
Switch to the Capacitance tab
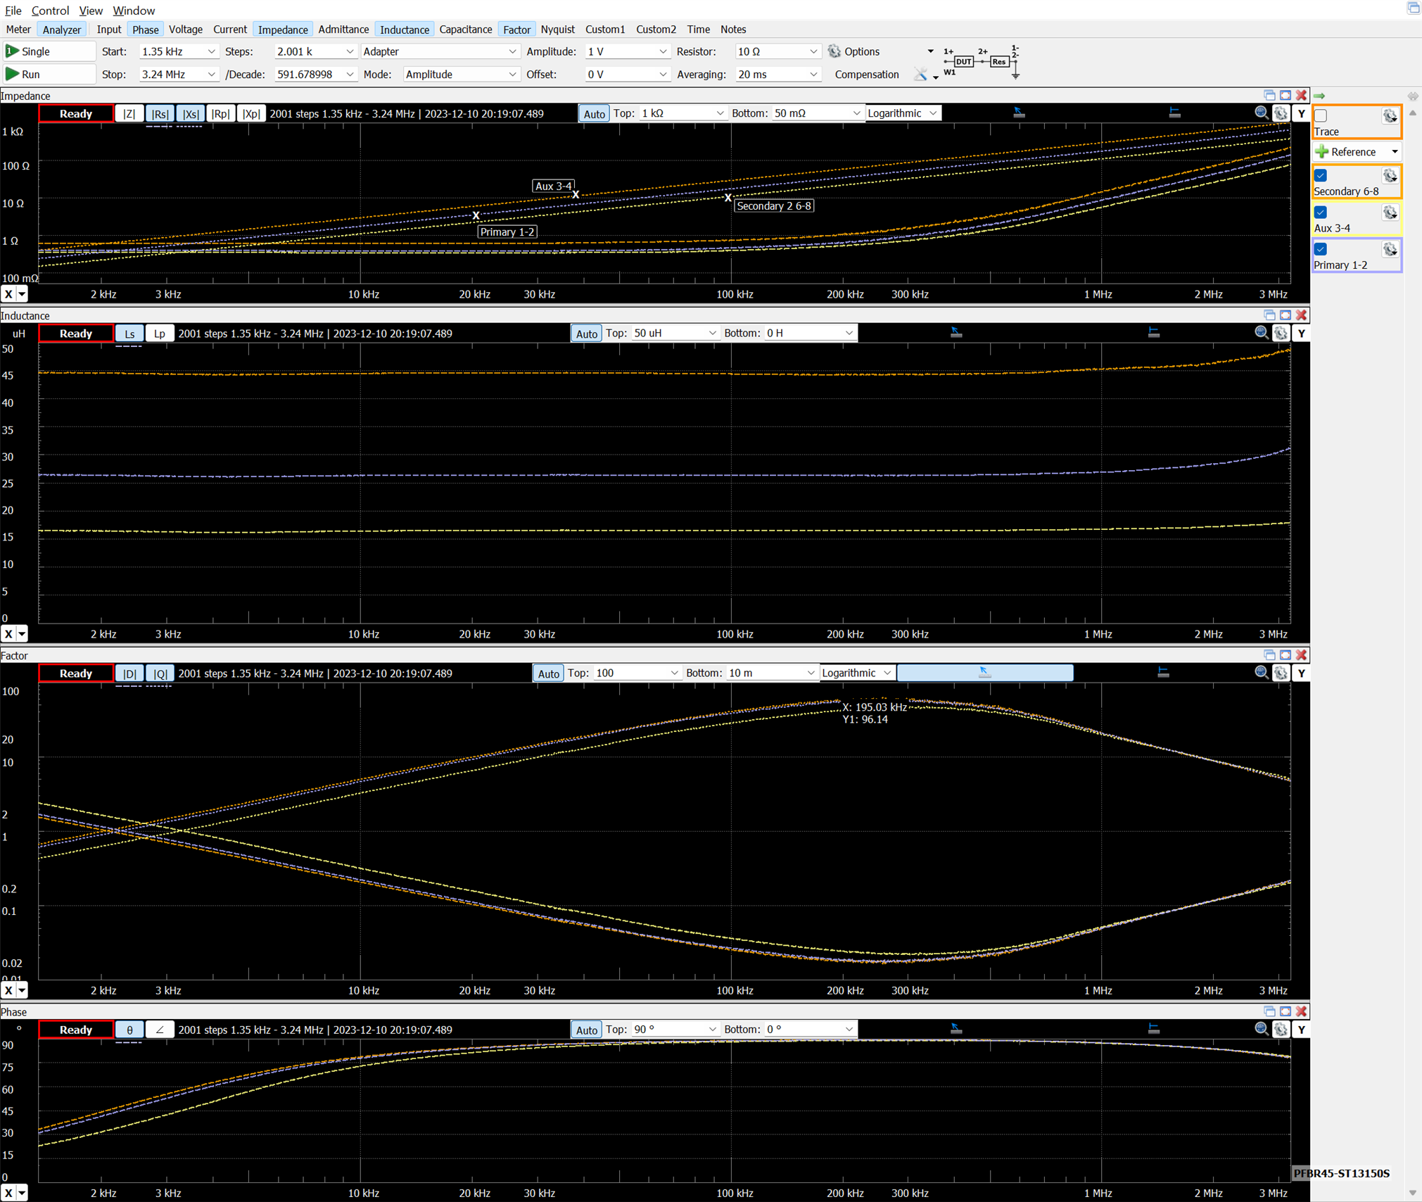point(465,30)
